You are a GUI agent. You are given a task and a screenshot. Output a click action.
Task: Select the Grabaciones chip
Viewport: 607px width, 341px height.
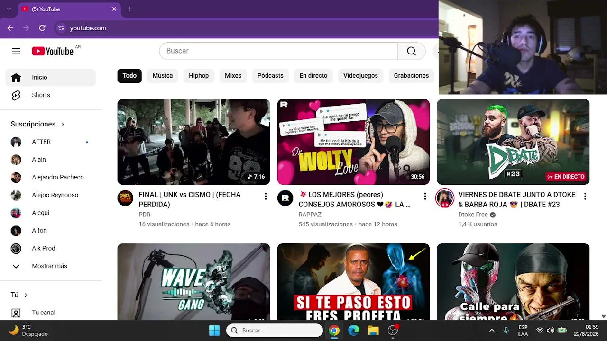click(x=411, y=76)
